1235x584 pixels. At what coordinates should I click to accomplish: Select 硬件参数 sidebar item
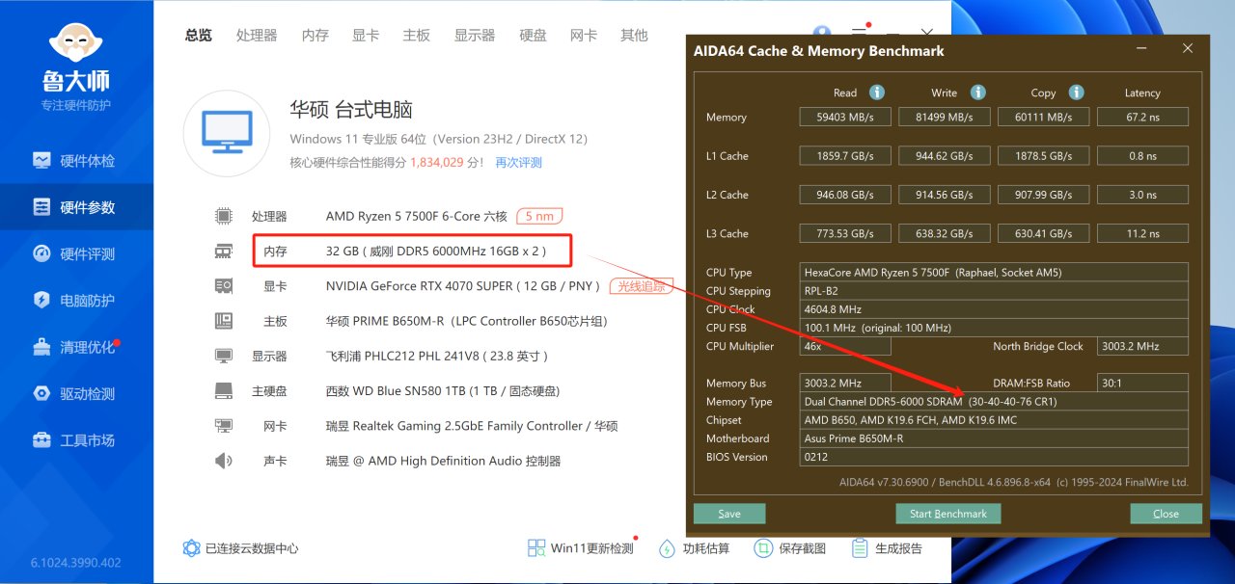pyautogui.click(x=76, y=207)
